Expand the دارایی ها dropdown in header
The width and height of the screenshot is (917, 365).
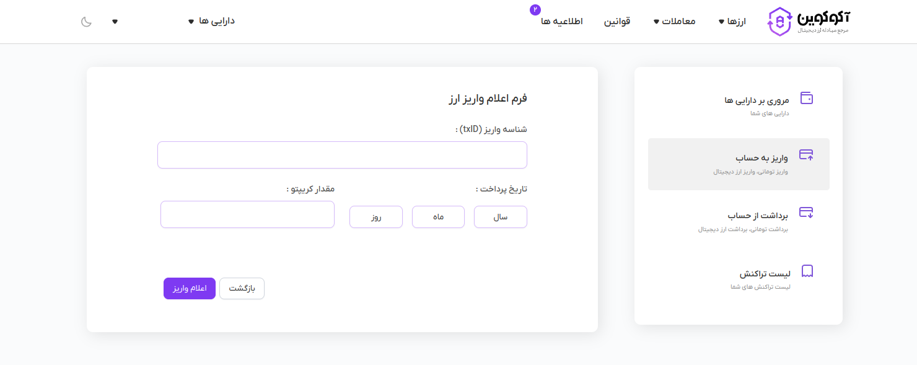tap(211, 21)
